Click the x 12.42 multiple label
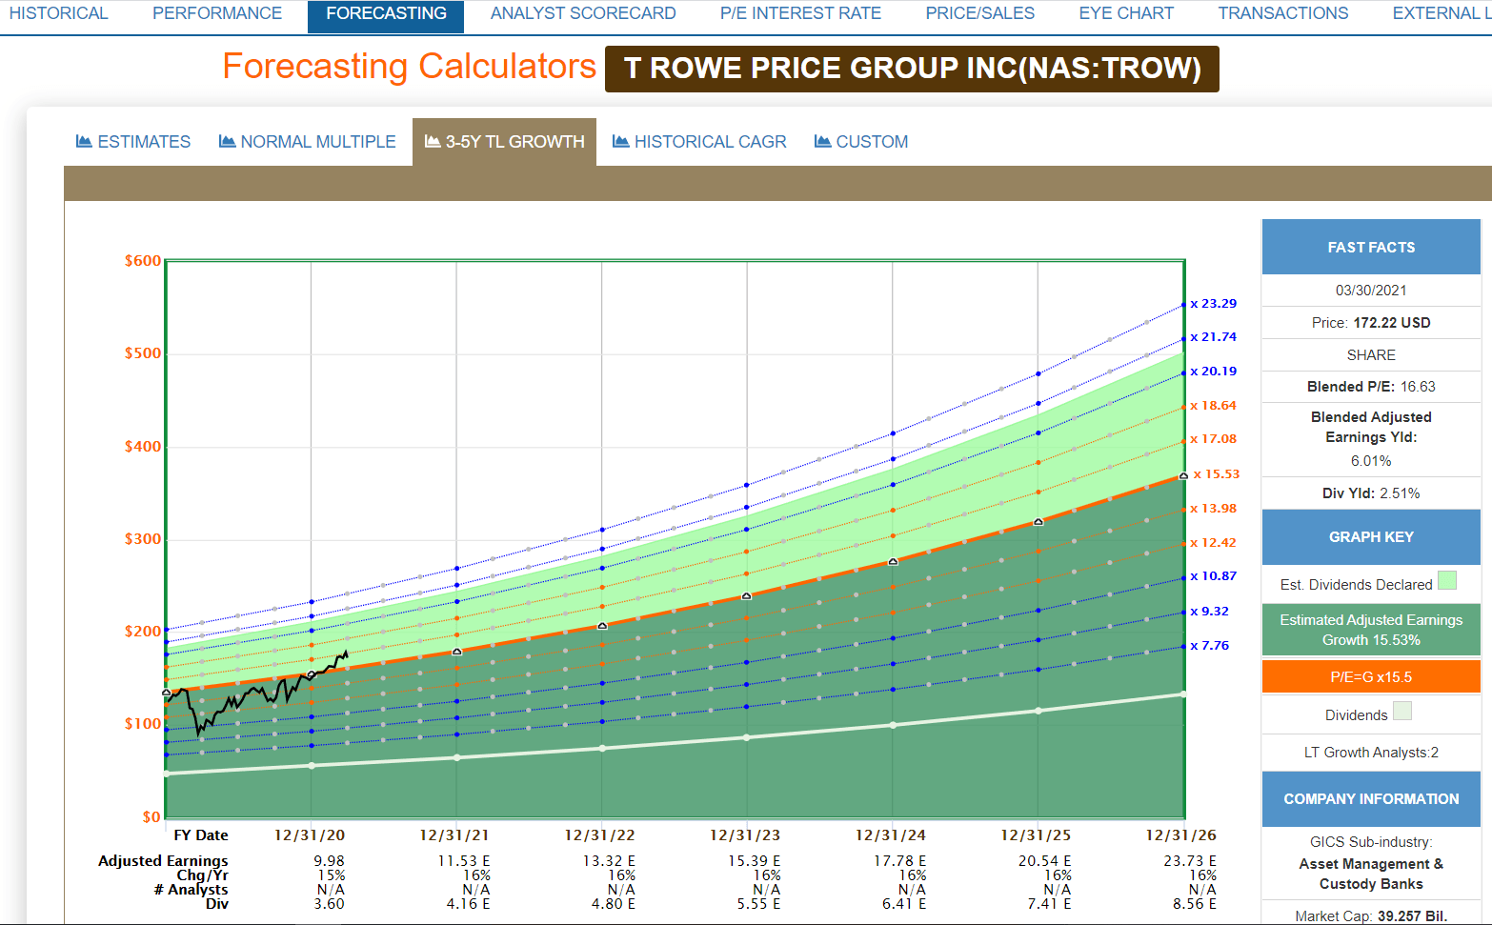The height and width of the screenshot is (925, 1492). (1213, 543)
